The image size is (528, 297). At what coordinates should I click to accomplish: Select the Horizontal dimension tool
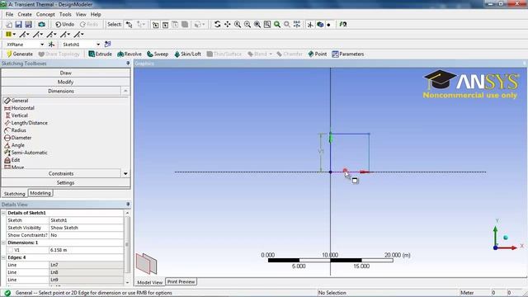19,108
